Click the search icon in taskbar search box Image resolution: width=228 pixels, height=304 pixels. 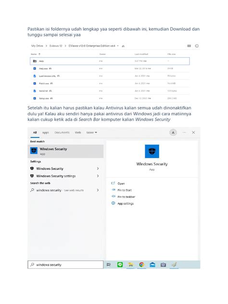coord(32,265)
